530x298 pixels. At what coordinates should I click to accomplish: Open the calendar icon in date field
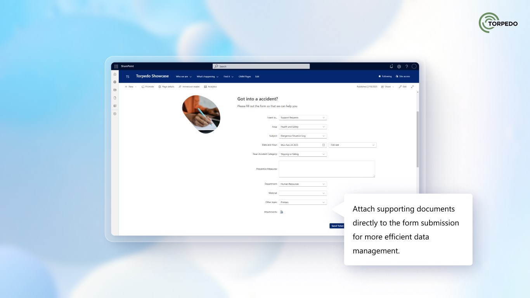pyautogui.click(x=324, y=145)
